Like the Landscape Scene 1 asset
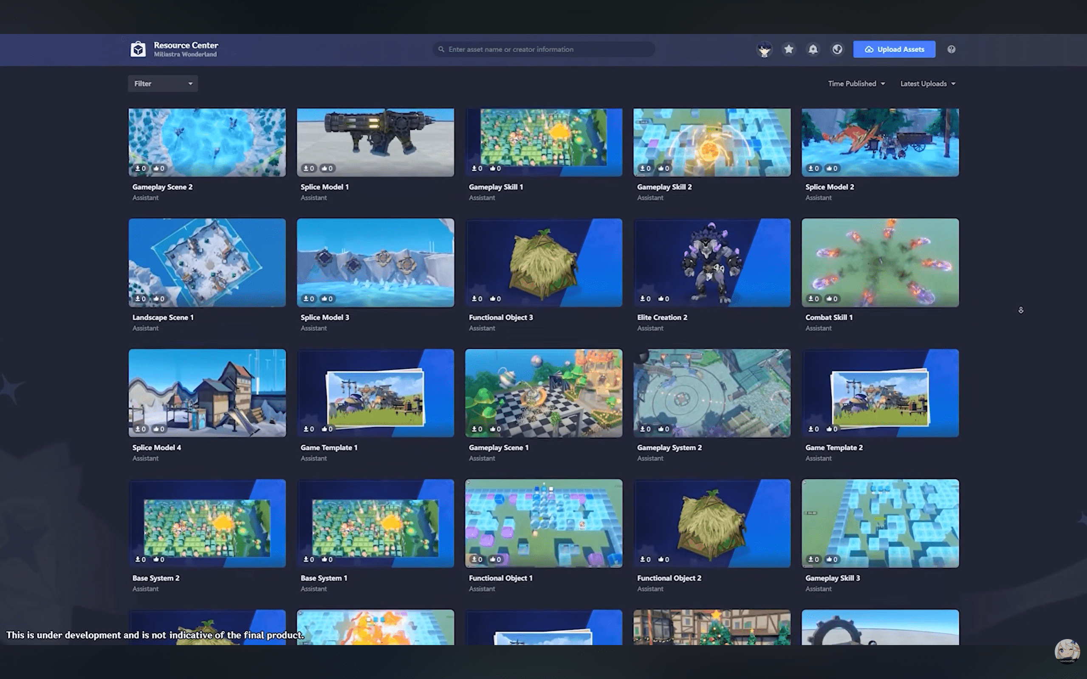Screen dimensions: 1087x679 point(156,299)
